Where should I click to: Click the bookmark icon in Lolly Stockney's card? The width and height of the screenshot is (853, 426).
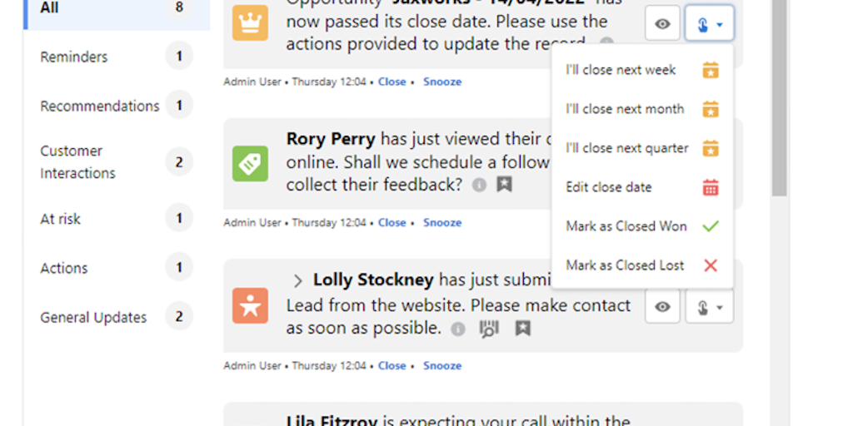522,329
